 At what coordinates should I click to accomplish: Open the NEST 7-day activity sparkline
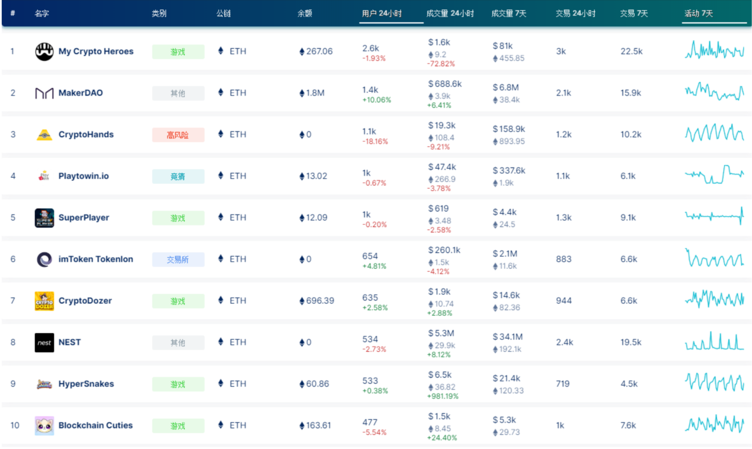(714, 341)
